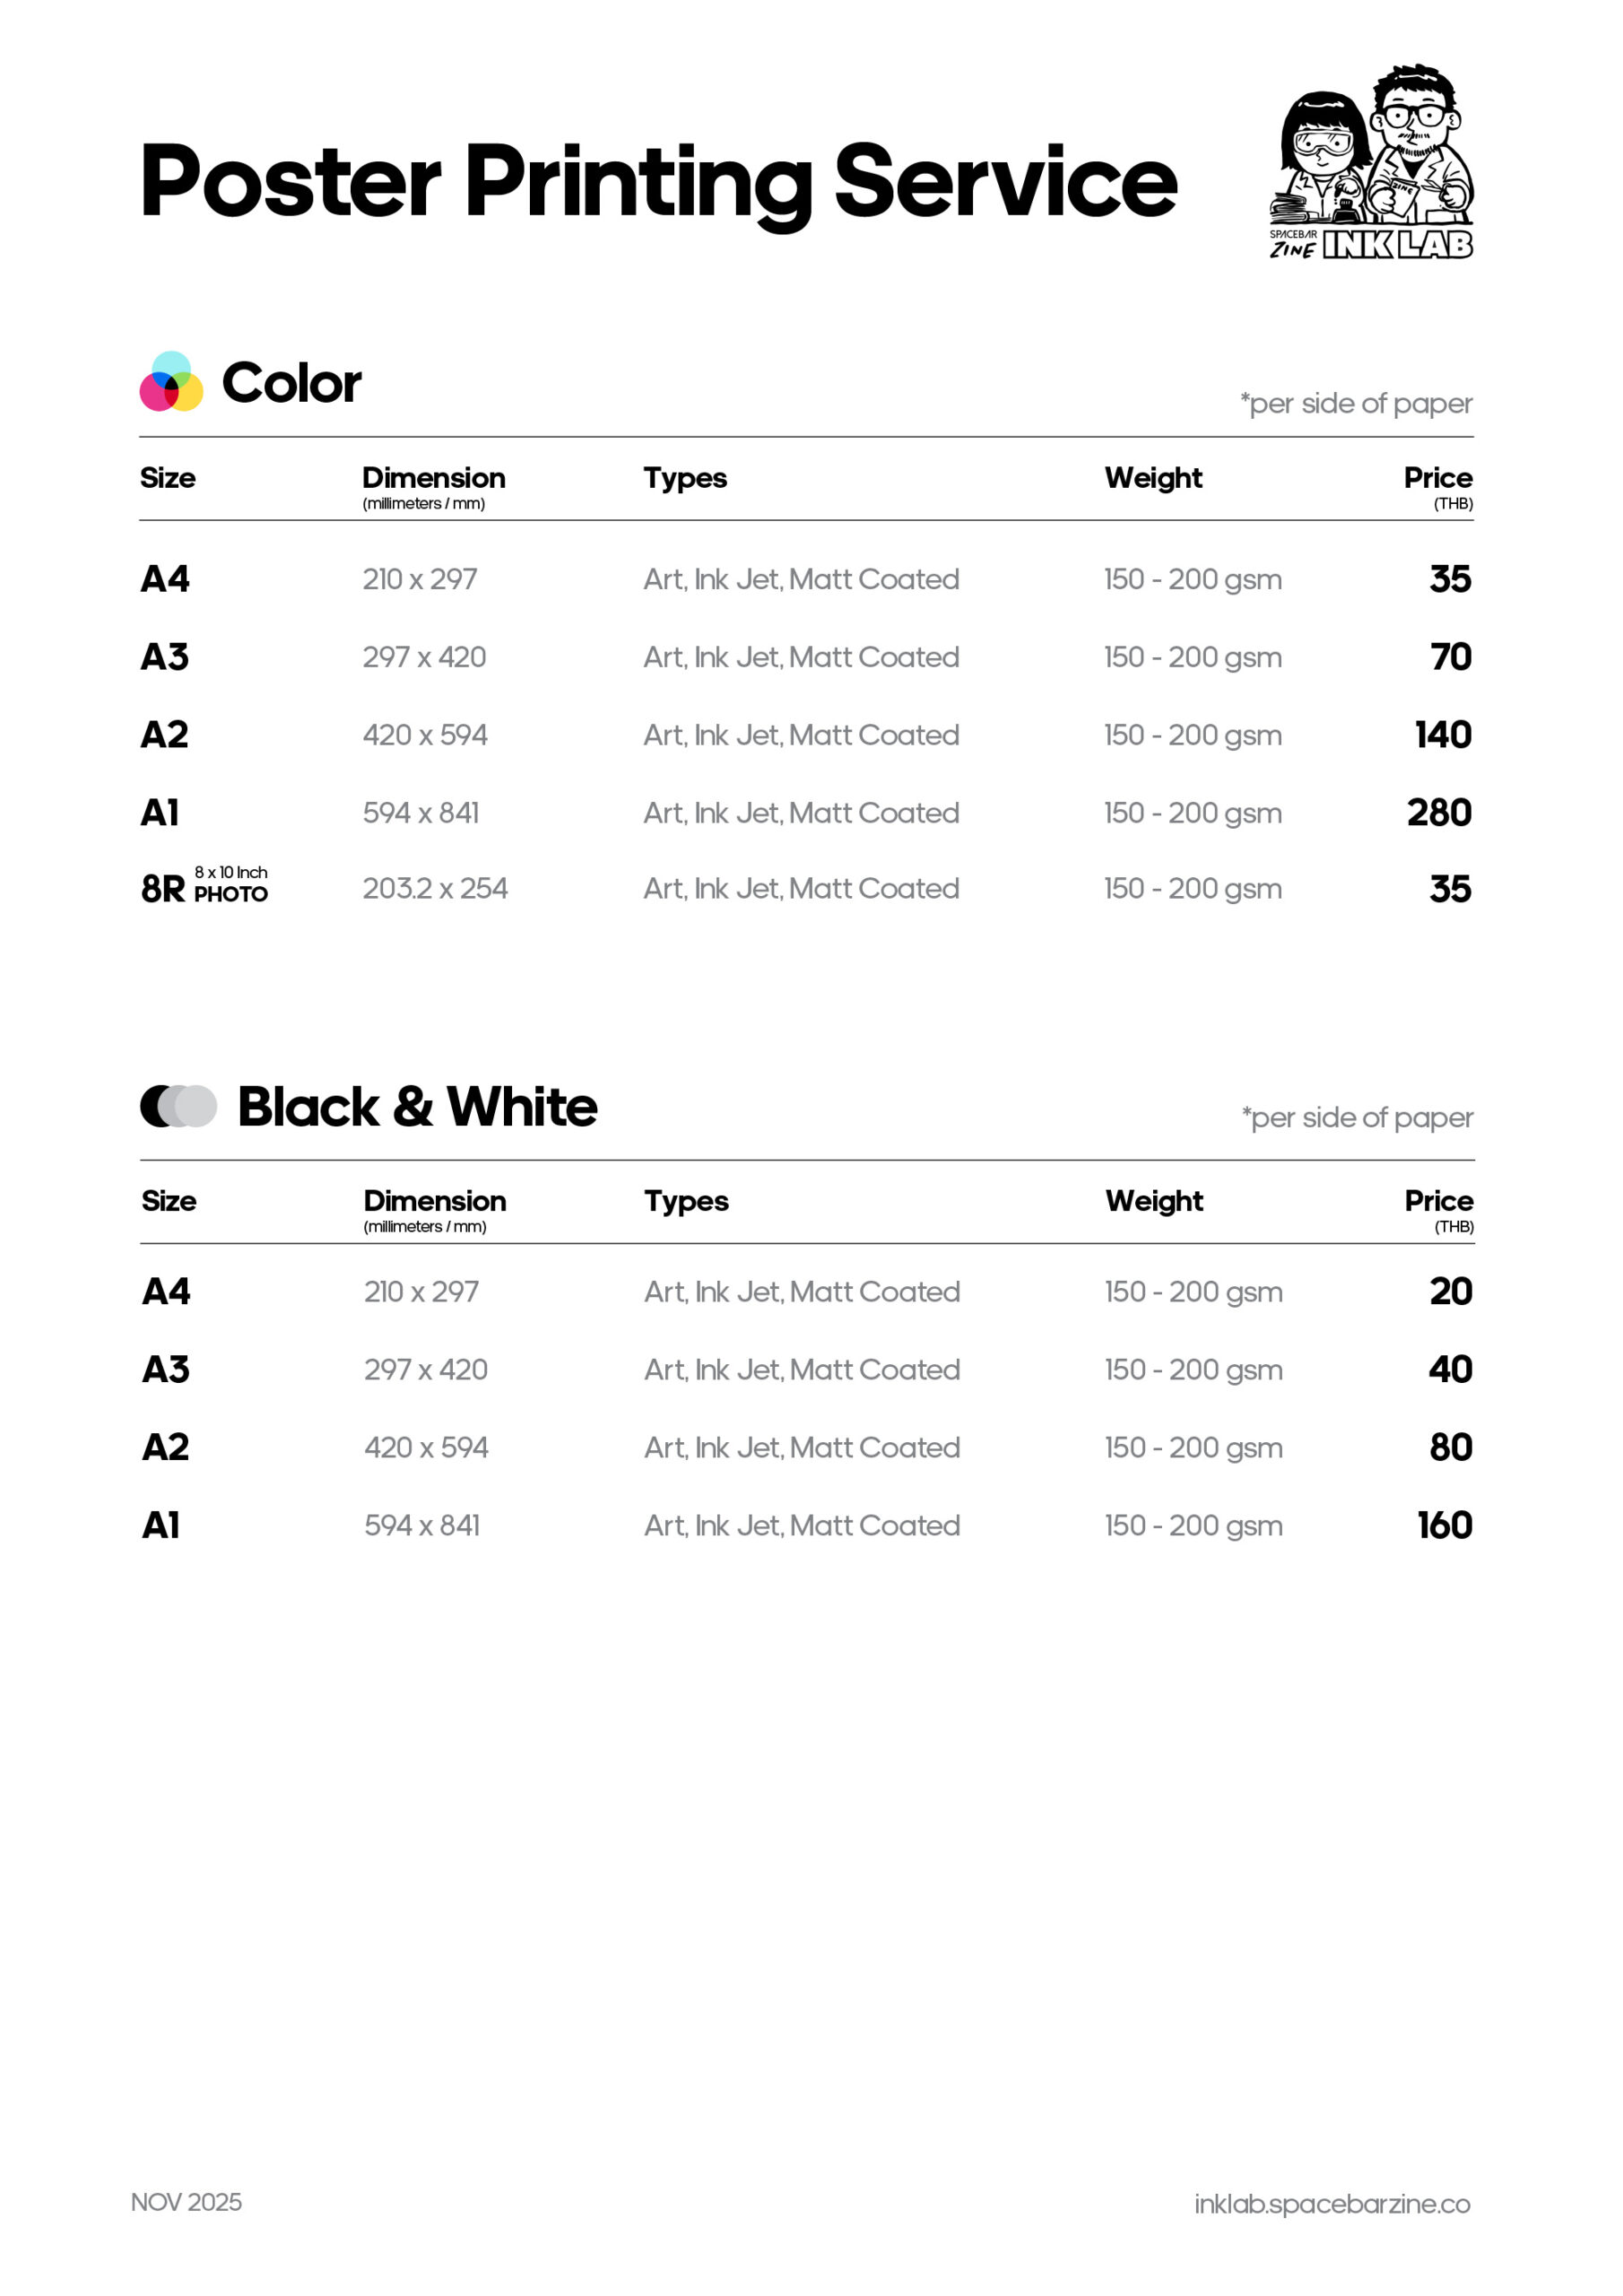Screen dimensions: 1623x2296
Task: Click the A2 size in Color table
Action: [x=165, y=735]
